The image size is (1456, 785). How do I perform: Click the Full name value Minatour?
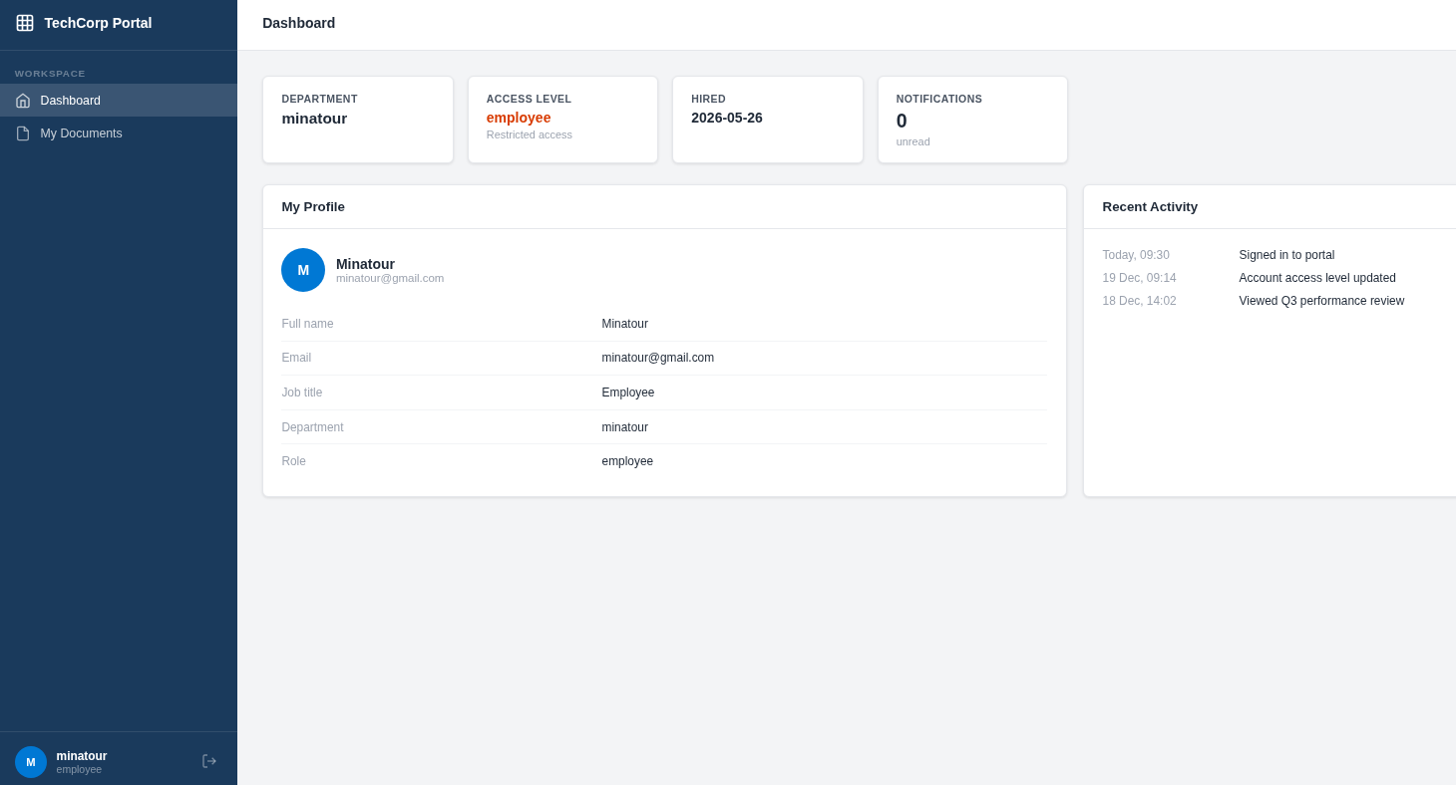coord(624,324)
